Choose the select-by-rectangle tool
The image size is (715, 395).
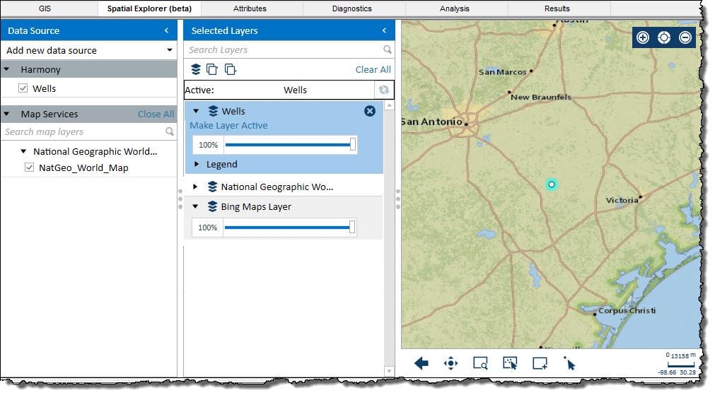pos(510,364)
